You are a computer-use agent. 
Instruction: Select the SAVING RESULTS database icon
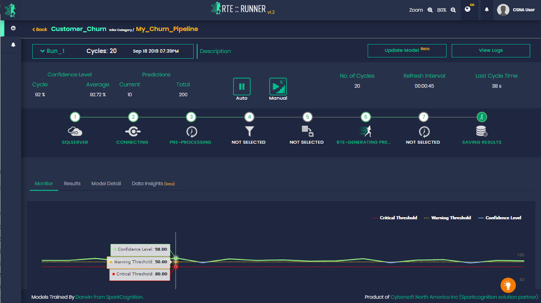[481, 131]
